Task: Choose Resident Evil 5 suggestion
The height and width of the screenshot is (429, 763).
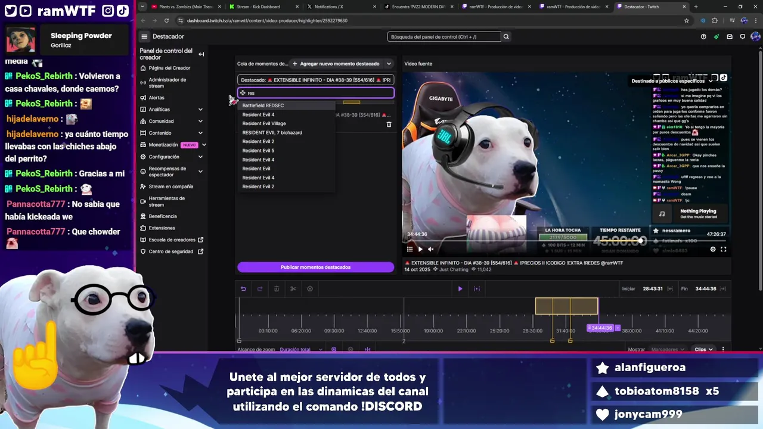Action: 258,151
